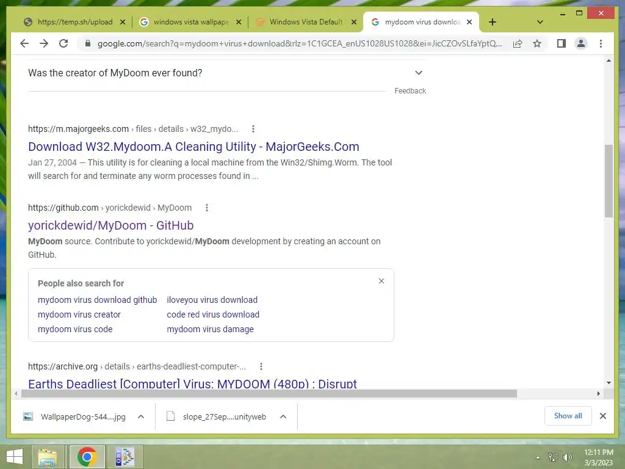Screen dimensions: 625x469
Task: Click the Feedback link
Action: (410, 91)
